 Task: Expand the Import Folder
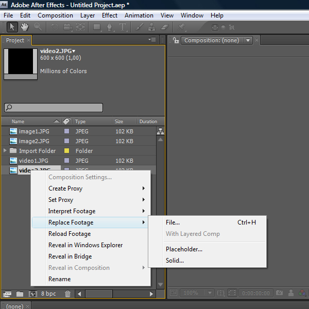click(5, 150)
